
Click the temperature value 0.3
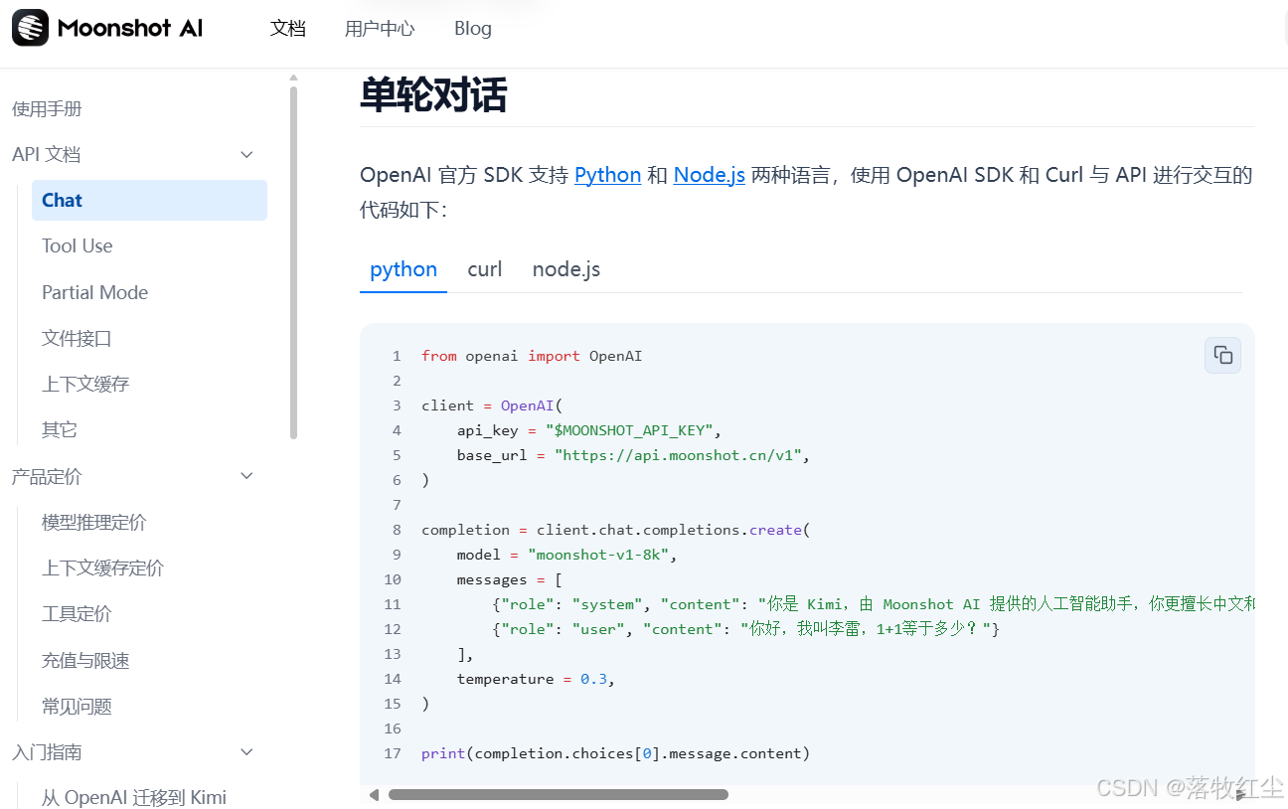point(593,679)
